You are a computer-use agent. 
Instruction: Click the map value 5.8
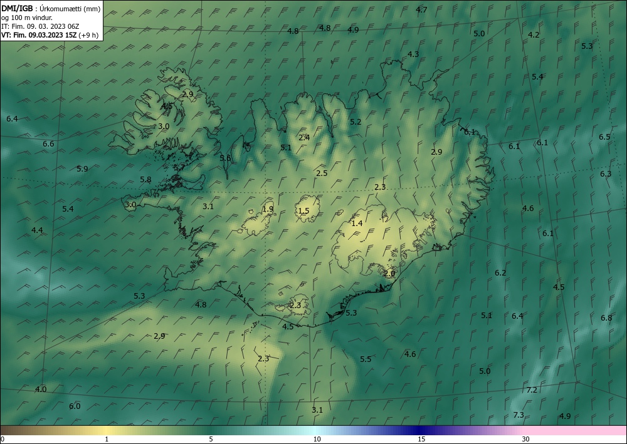(145, 180)
